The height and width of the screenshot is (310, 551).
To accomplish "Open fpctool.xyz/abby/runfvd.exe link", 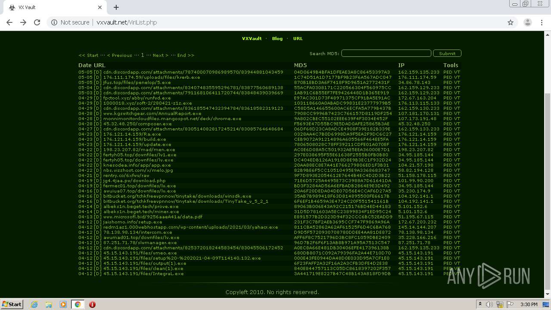I will (137, 98).
